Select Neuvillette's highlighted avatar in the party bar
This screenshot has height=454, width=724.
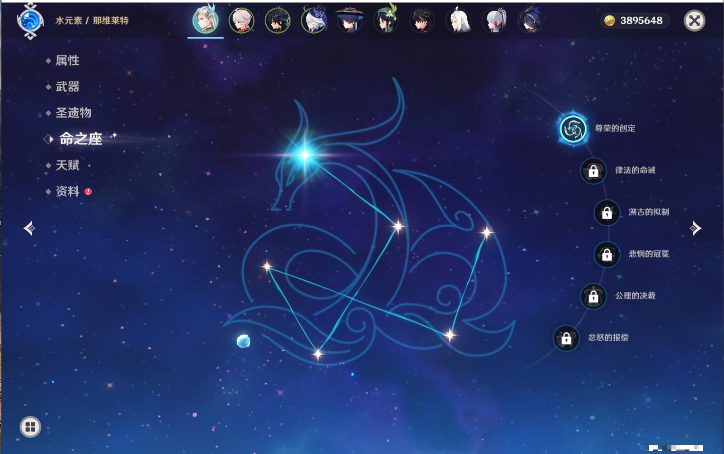click(x=206, y=20)
